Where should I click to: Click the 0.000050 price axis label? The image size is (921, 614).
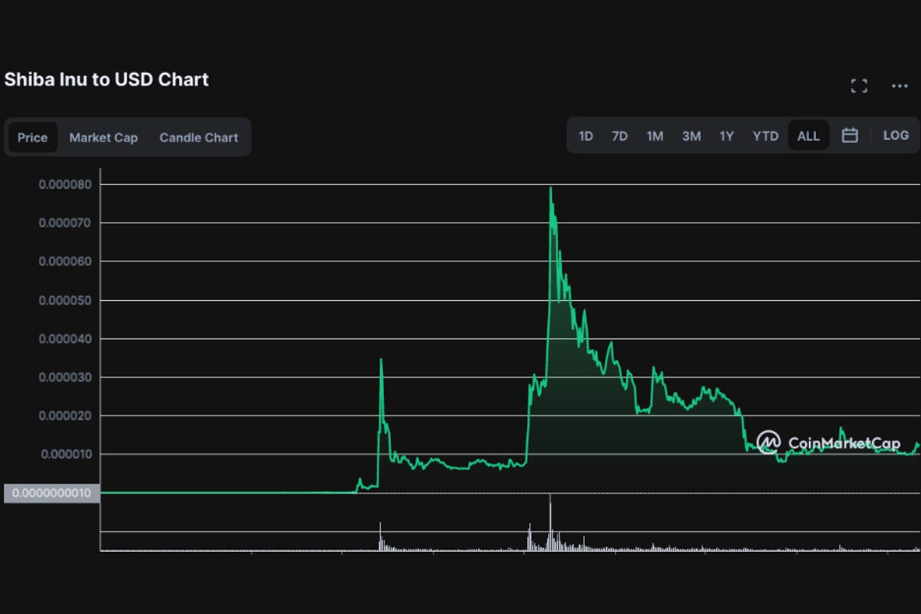(65, 300)
